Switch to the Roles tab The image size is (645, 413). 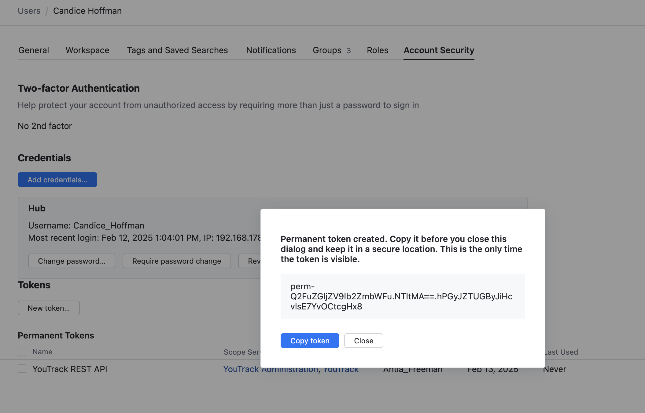tap(378, 50)
